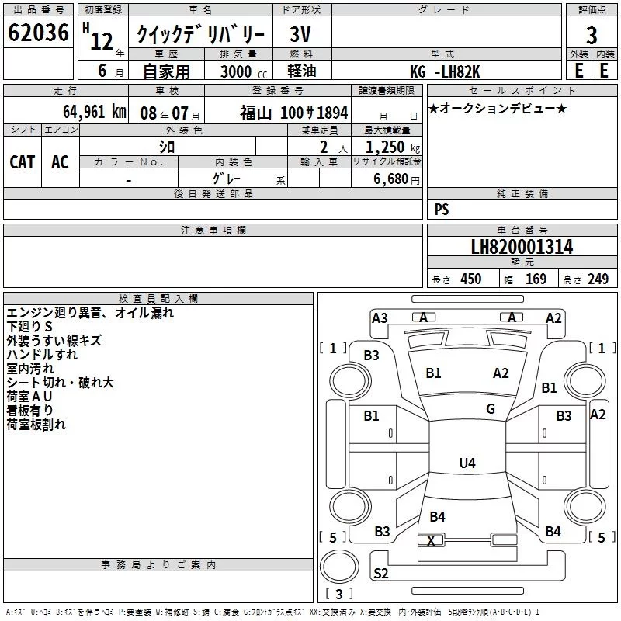
Task: Click the interior color グレー
Action: pyautogui.click(x=226, y=179)
